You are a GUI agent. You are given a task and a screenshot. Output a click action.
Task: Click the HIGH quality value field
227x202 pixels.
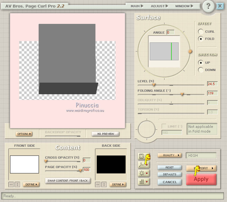(201, 156)
